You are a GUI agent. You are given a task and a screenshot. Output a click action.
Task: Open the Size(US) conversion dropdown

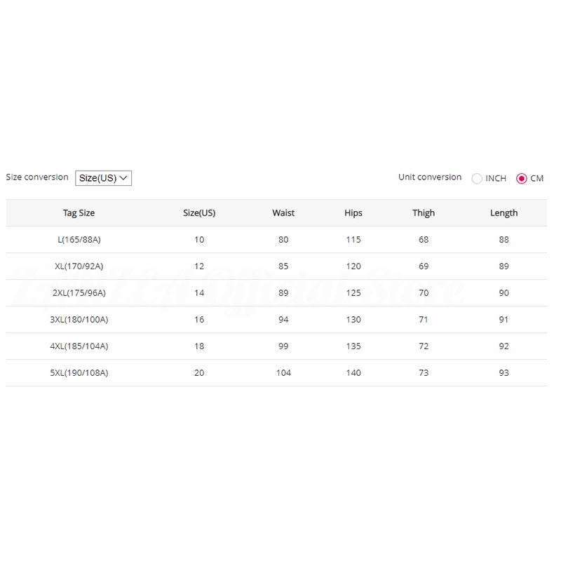coord(103,178)
